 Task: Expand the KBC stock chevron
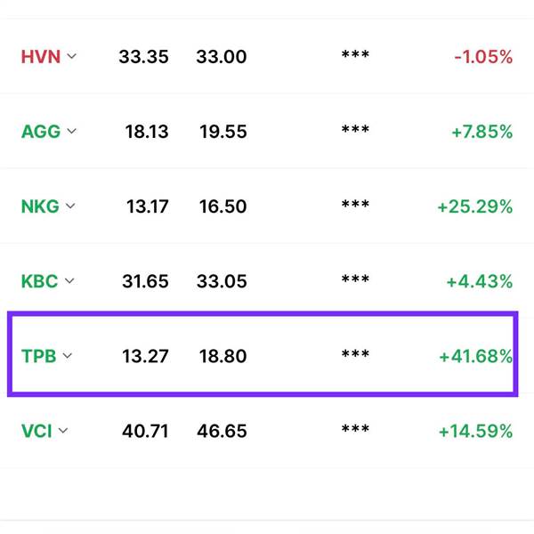[69, 281]
